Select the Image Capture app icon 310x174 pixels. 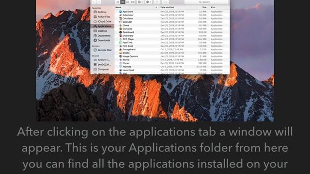[x=121, y=56]
